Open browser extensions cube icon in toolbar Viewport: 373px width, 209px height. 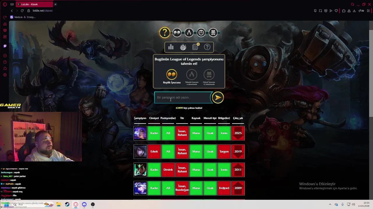pos(344,11)
